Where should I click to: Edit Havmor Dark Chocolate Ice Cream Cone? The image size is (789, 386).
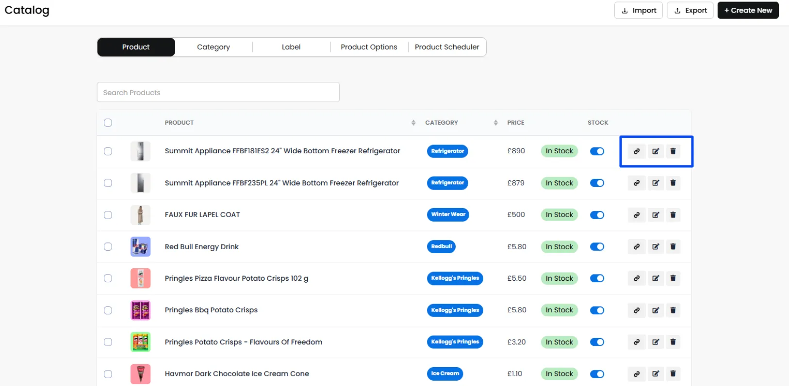(x=656, y=374)
